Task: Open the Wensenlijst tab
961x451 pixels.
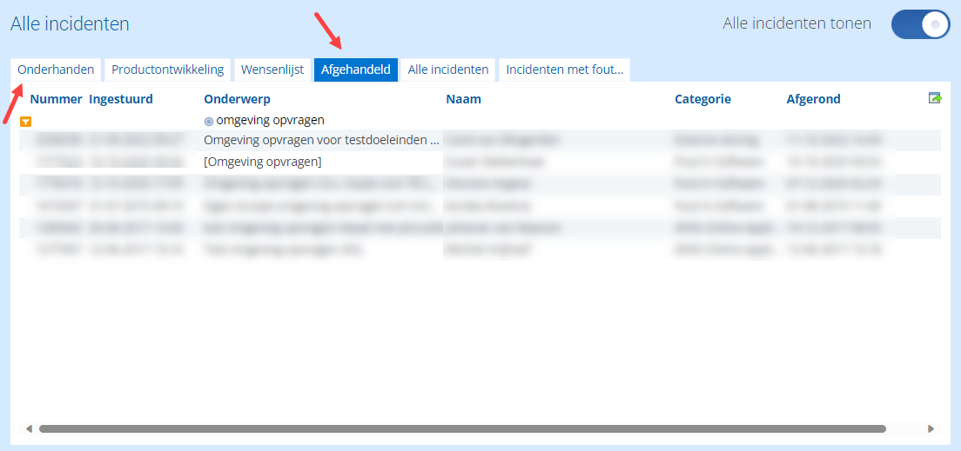Action: point(272,70)
